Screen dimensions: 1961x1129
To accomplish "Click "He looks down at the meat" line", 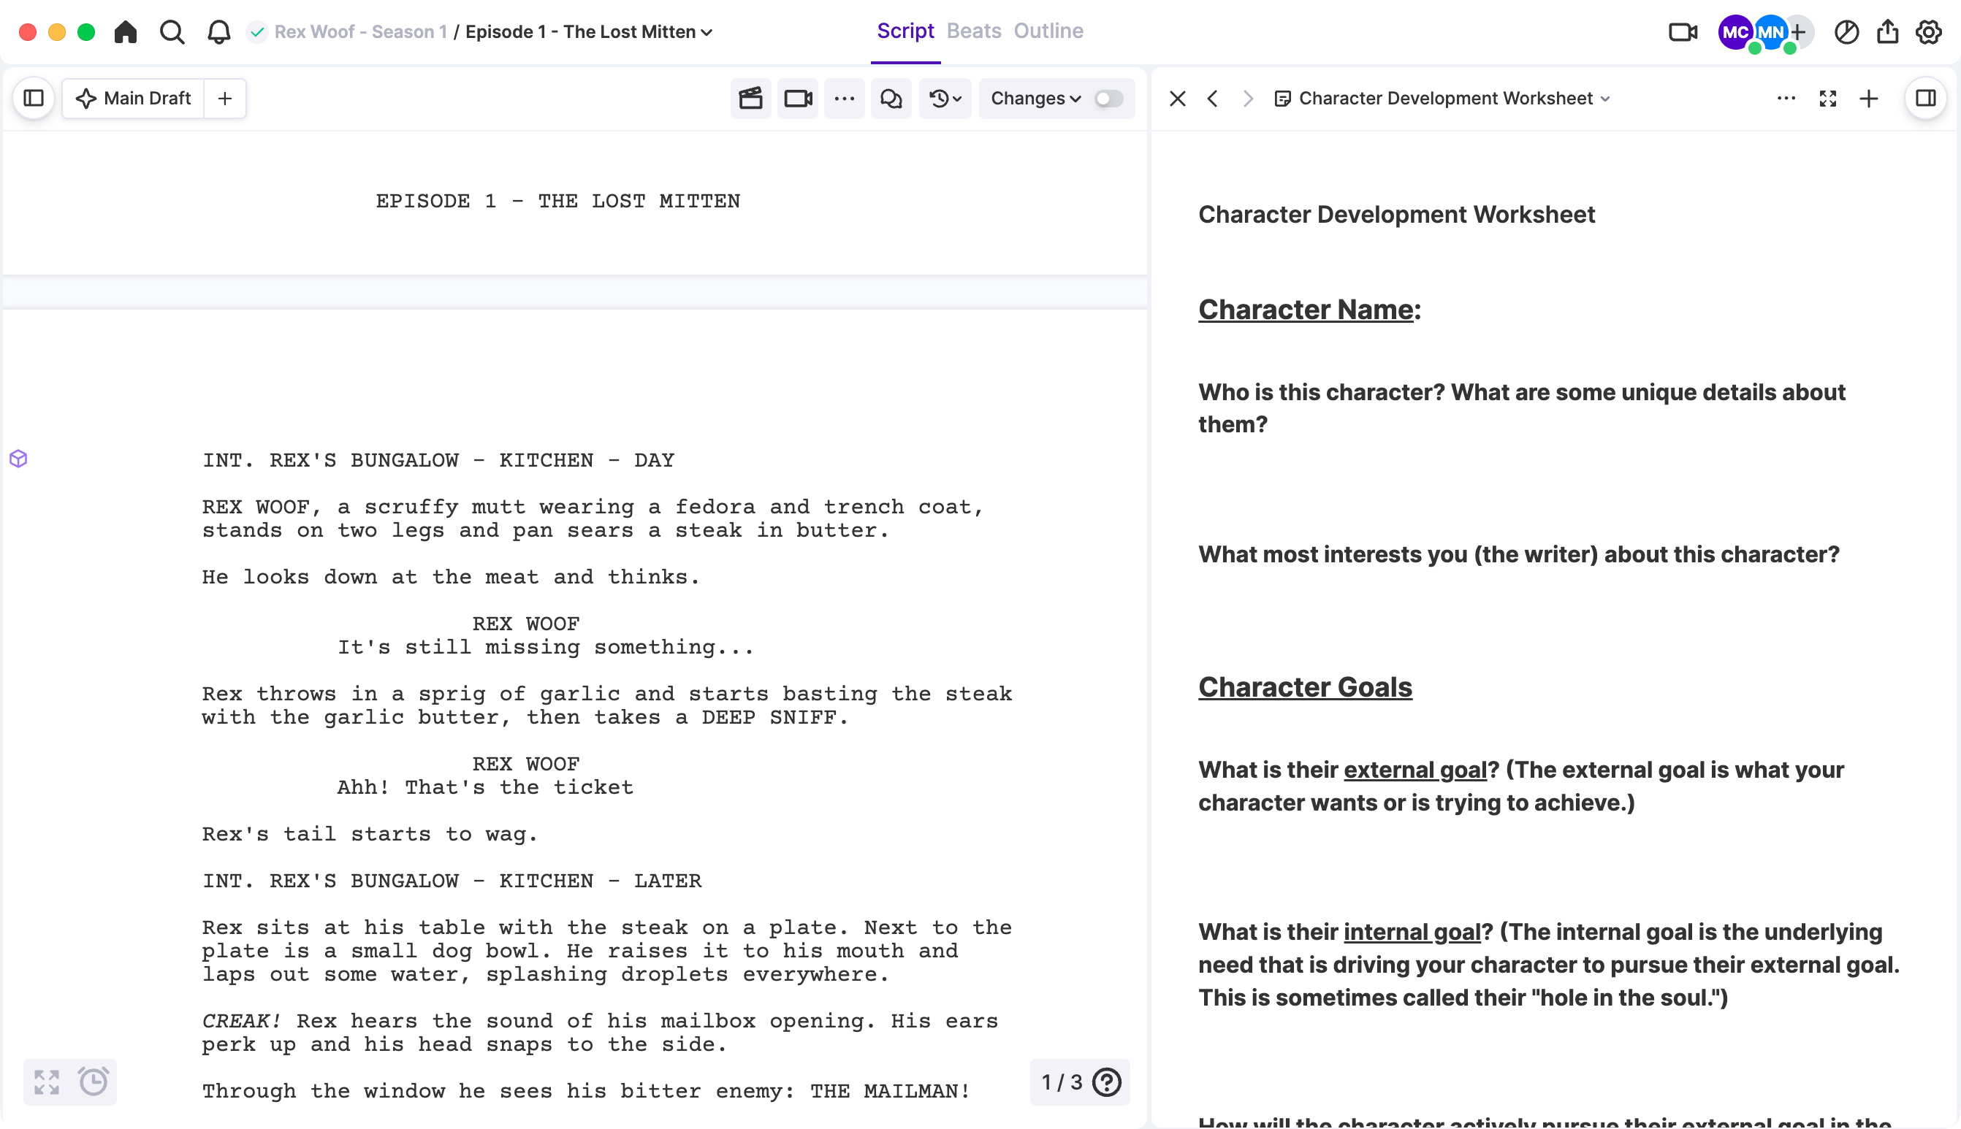I will (451, 577).
